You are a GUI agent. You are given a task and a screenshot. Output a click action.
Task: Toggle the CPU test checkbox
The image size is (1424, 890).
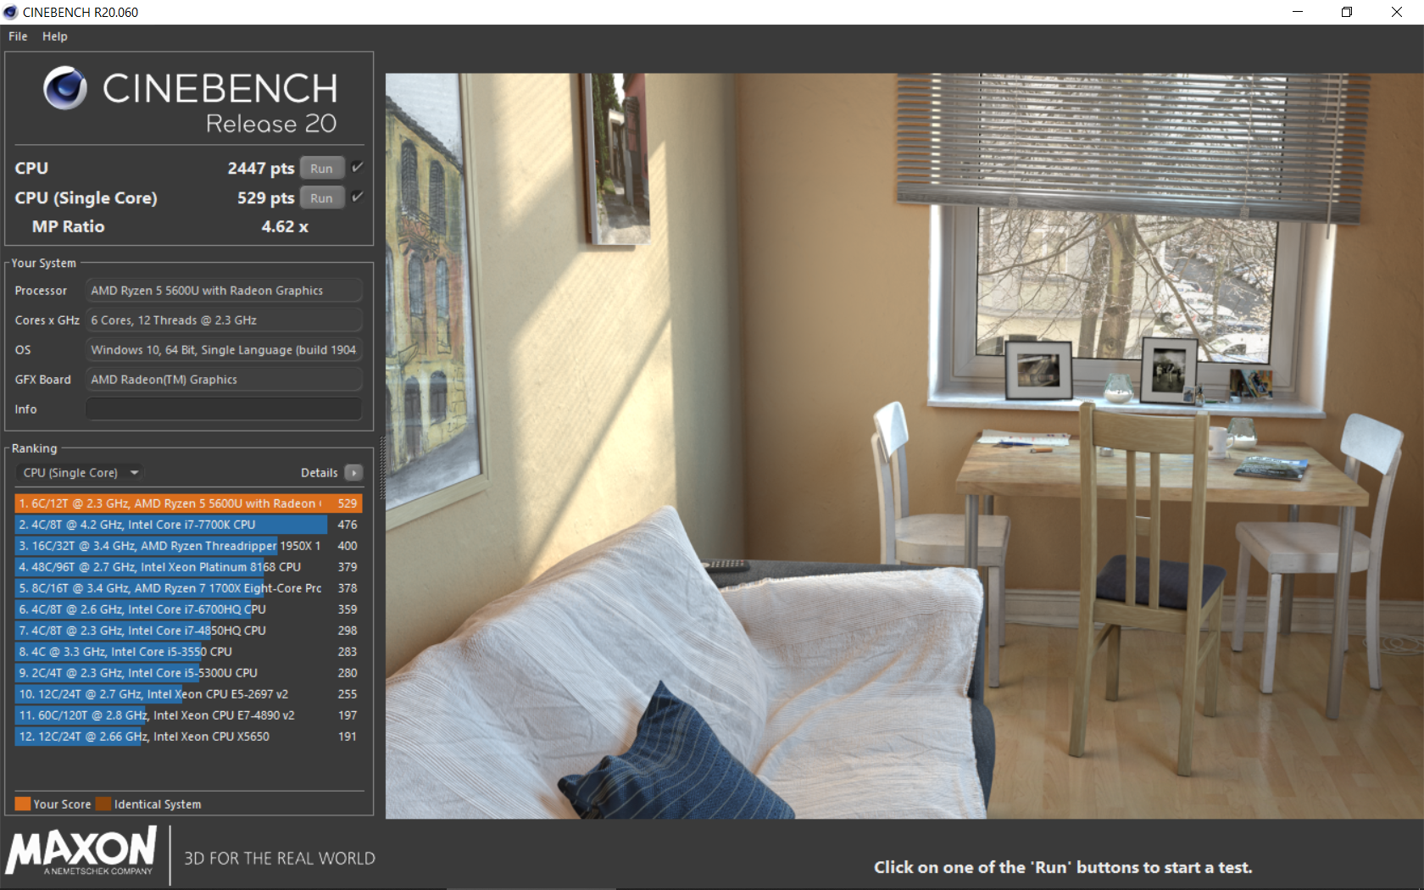(358, 168)
